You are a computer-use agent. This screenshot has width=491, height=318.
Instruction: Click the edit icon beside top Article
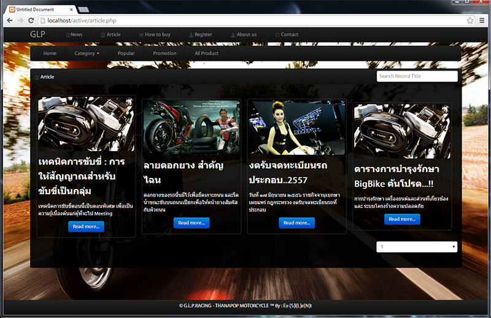103,35
